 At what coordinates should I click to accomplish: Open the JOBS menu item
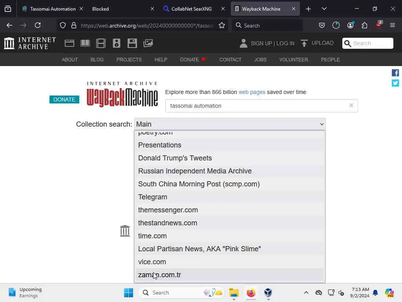pos(260,60)
